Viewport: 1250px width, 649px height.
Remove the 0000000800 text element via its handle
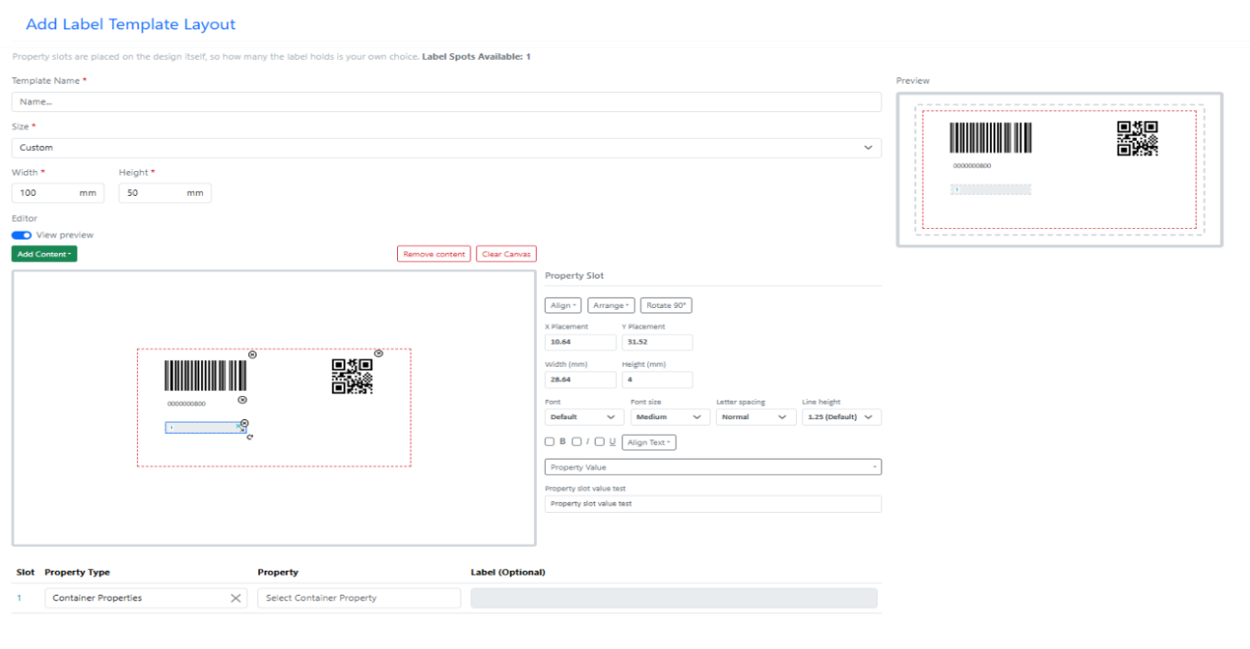click(243, 400)
